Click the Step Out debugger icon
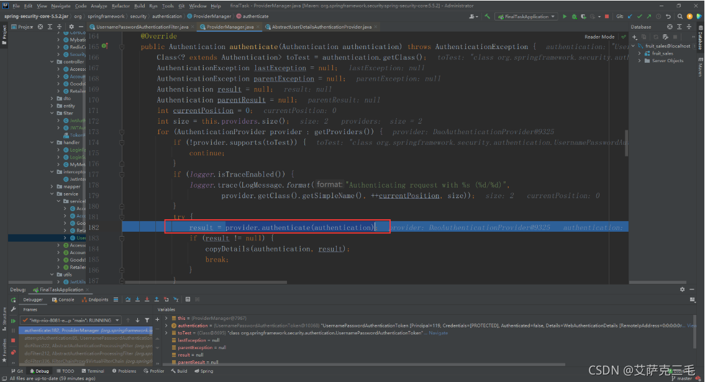705x382 pixels. [x=157, y=299]
